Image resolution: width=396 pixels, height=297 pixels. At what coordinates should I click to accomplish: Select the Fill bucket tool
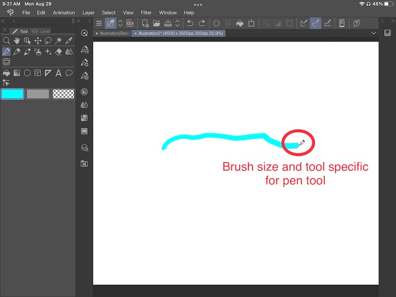tap(6, 73)
